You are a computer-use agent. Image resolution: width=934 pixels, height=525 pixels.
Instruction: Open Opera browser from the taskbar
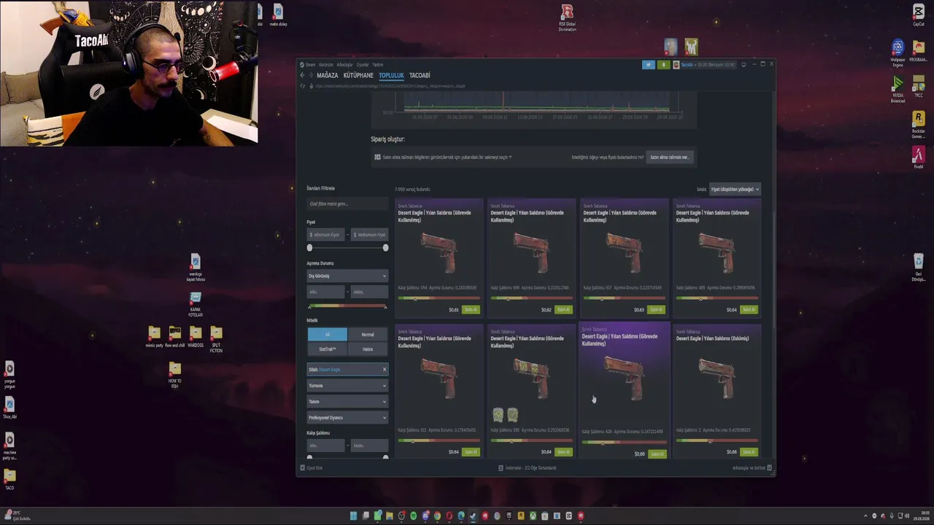click(449, 516)
